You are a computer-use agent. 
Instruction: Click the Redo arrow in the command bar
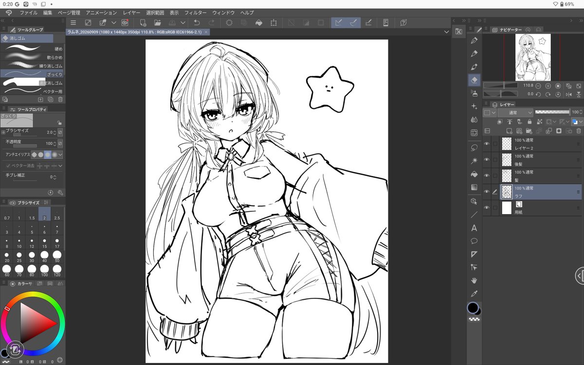tap(211, 22)
